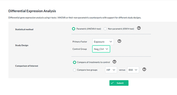Click the checkmark icon inside Submit button
This screenshot has height=95, width=177.
click(x=112, y=83)
